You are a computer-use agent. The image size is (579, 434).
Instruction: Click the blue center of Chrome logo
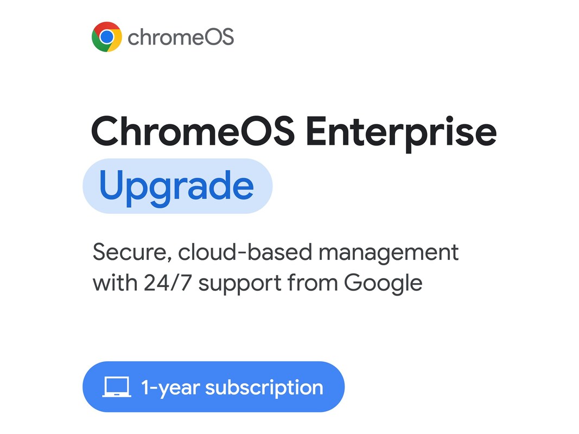coord(107,37)
